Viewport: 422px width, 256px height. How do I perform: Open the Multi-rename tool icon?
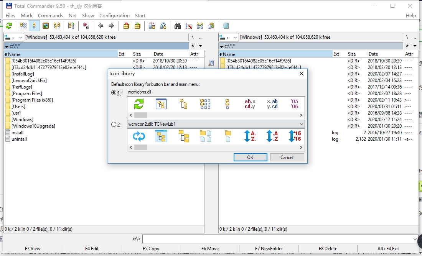(189, 26)
